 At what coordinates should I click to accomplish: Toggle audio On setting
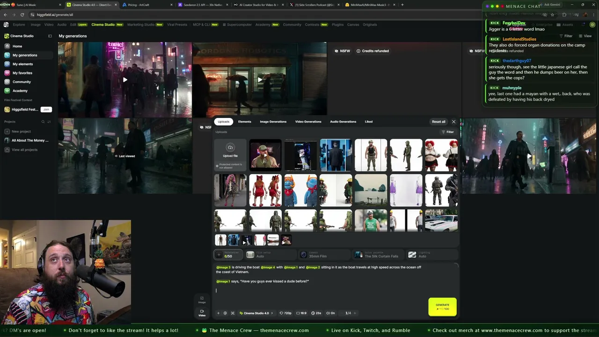(330, 313)
